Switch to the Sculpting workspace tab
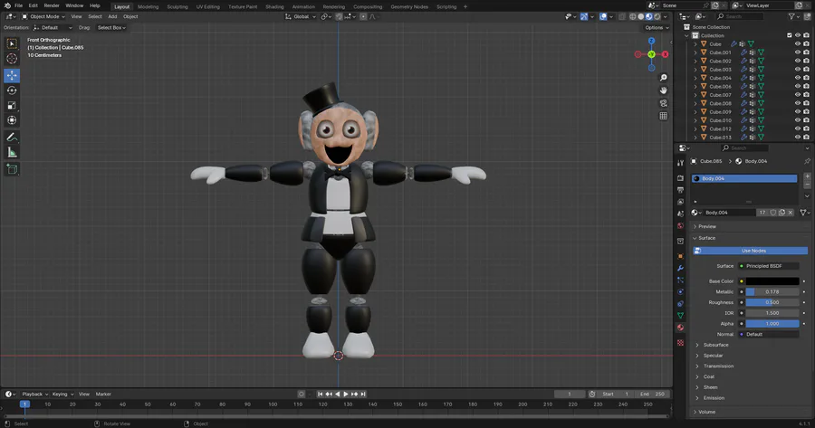Viewport: 815px width, 428px height. (177, 6)
